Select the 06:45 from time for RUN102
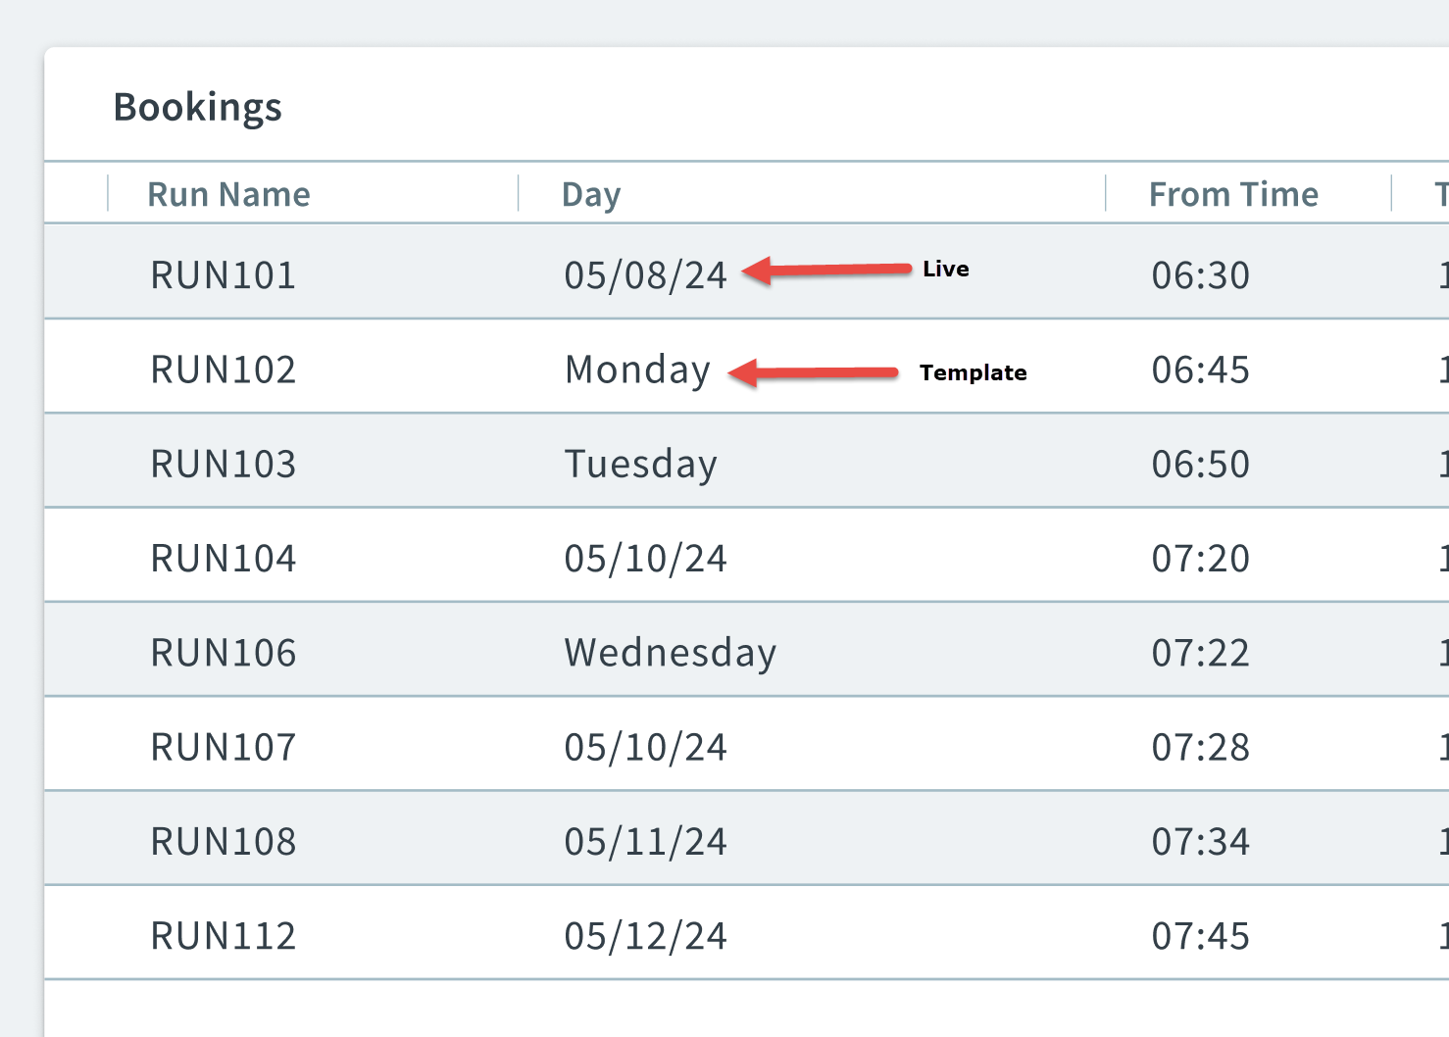The image size is (1449, 1037). tap(1200, 370)
